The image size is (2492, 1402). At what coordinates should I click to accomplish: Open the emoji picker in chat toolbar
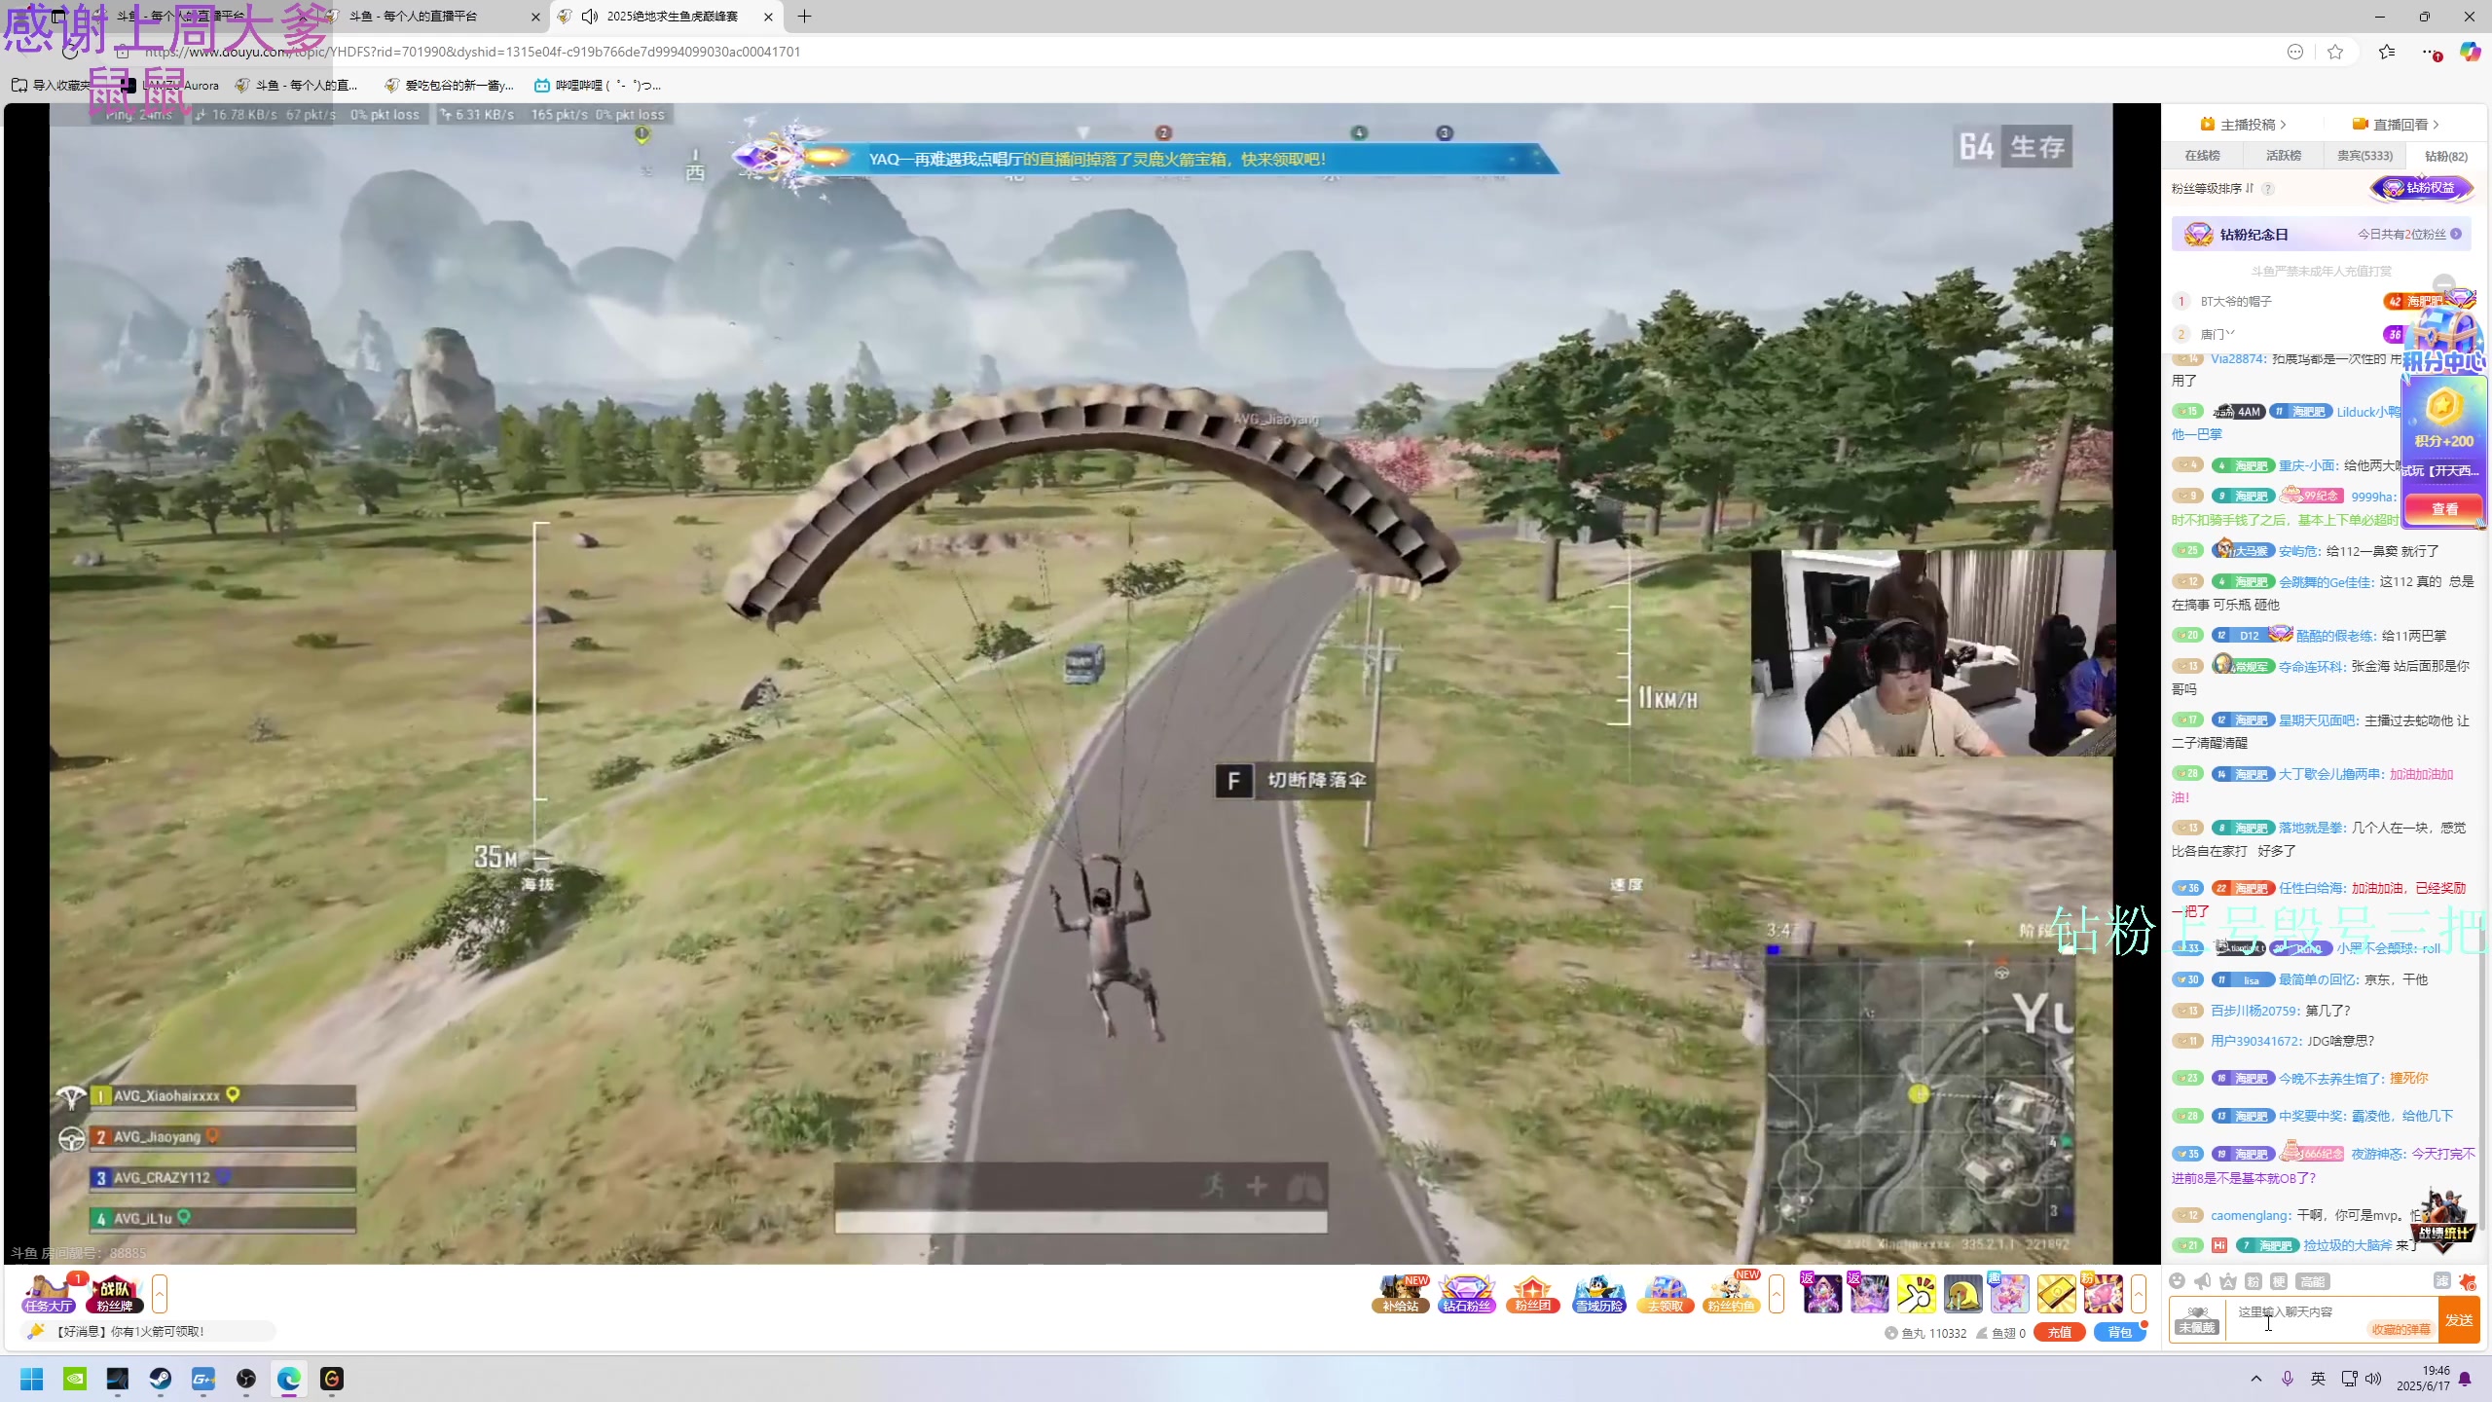2178,1281
